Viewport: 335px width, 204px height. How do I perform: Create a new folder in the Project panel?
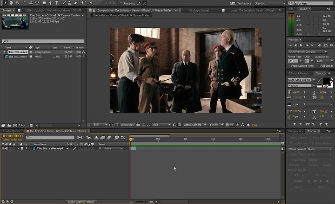click(9, 126)
